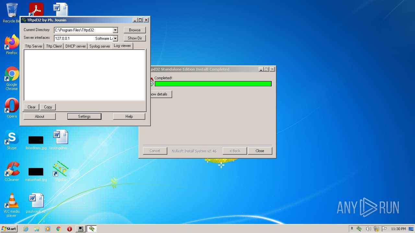Image resolution: width=415 pixels, height=233 pixels.
Task: Open the Skype desktop shortcut
Action: [12, 140]
